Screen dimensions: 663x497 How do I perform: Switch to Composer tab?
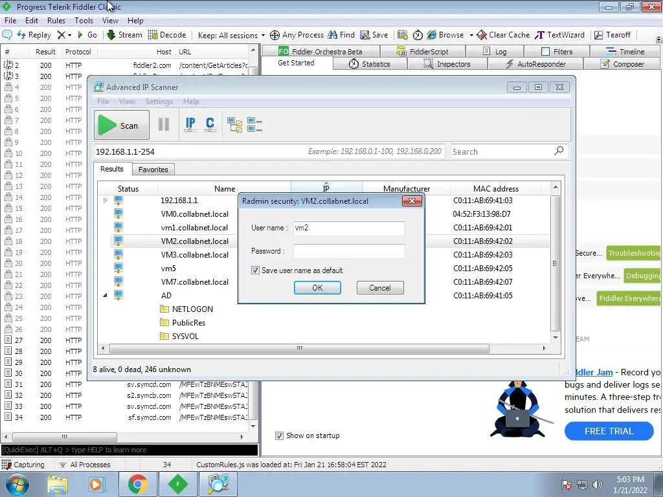point(622,64)
